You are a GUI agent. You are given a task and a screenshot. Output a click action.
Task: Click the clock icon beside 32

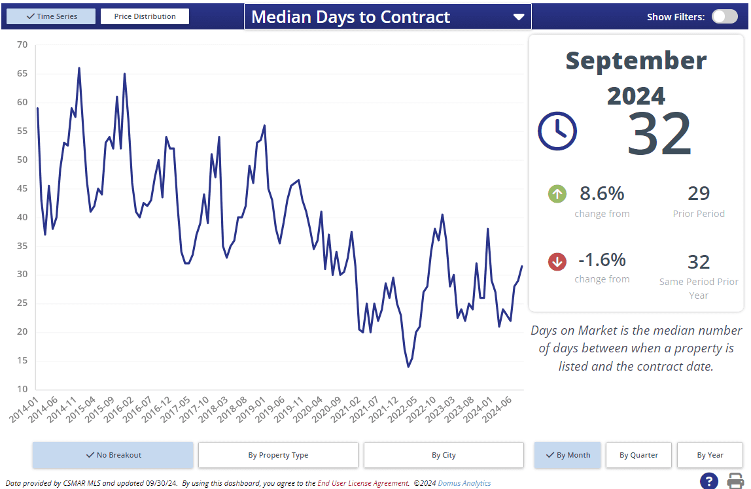557,131
